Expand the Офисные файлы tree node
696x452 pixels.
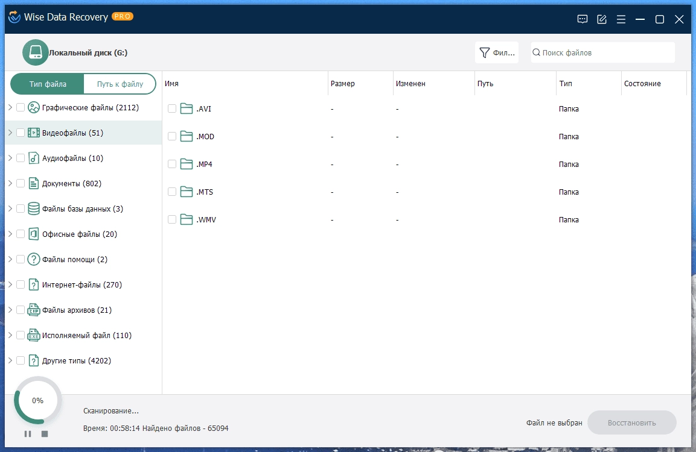10,234
